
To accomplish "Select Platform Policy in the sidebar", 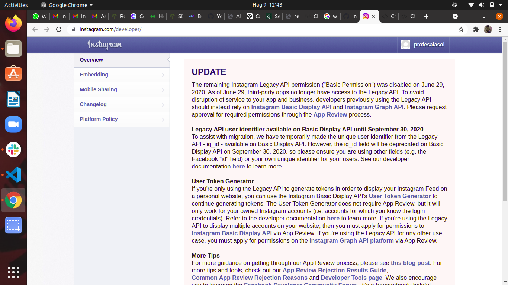I will click(122, 119).
